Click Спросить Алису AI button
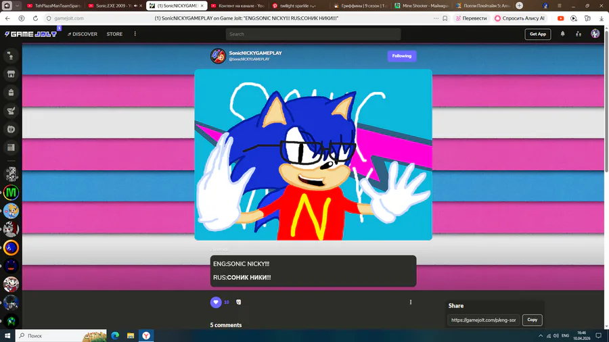 (520, 18)
